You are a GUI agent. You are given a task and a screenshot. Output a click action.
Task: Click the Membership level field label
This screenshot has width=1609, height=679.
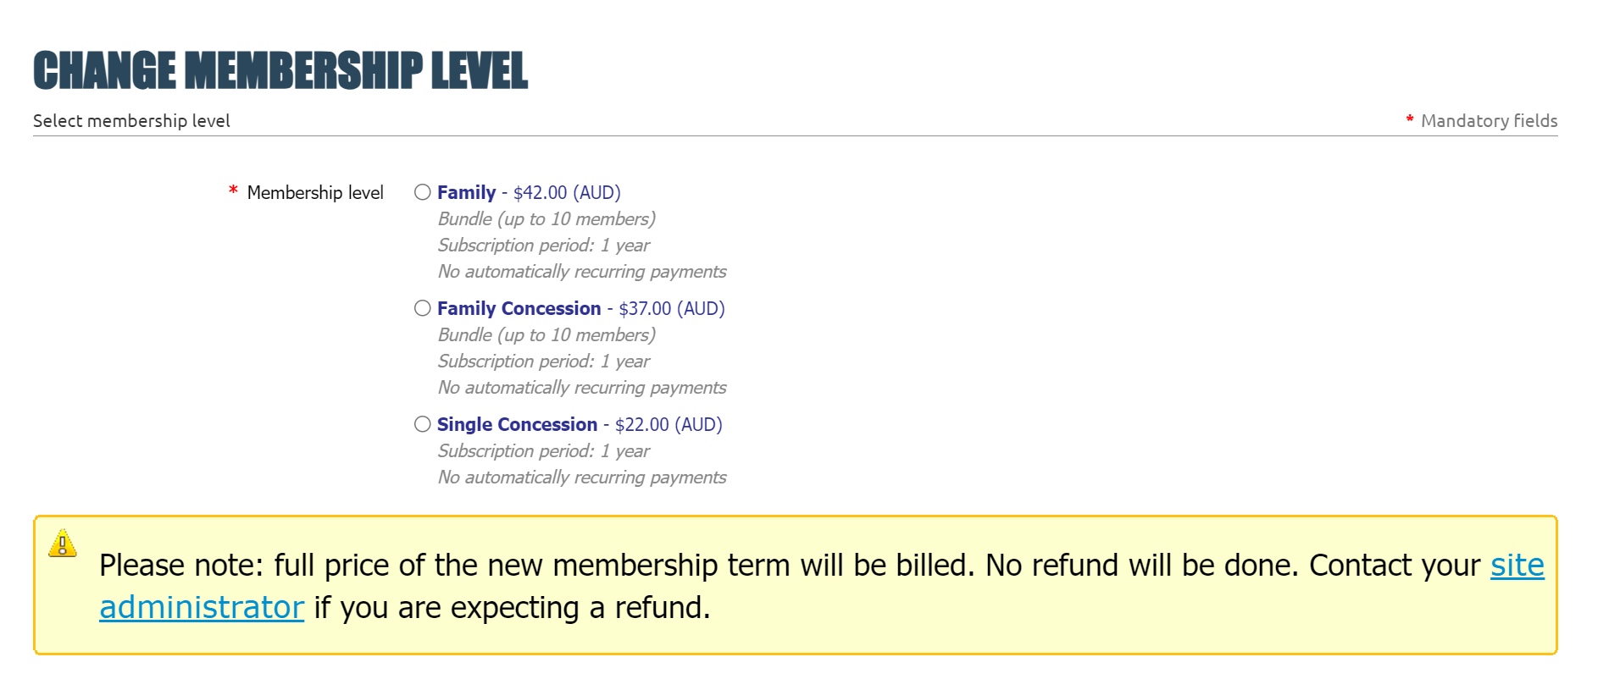pyautogui.click(x=315, y=192)
